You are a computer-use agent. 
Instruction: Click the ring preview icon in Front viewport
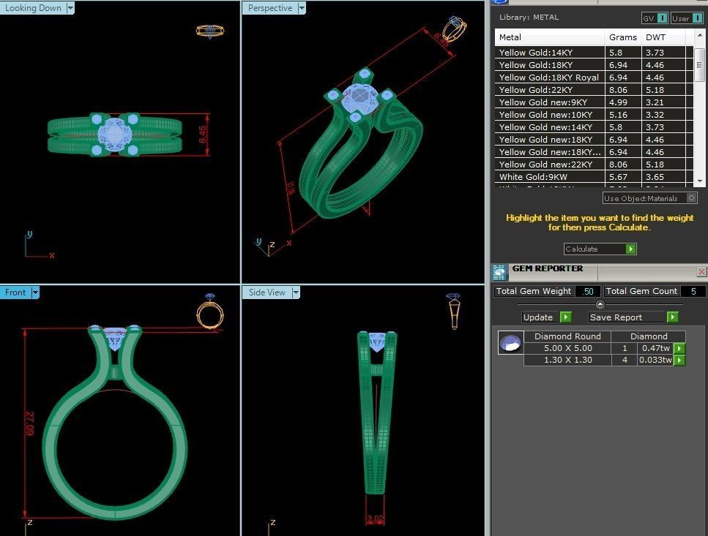pyautogui.click(x=210, y=312)
